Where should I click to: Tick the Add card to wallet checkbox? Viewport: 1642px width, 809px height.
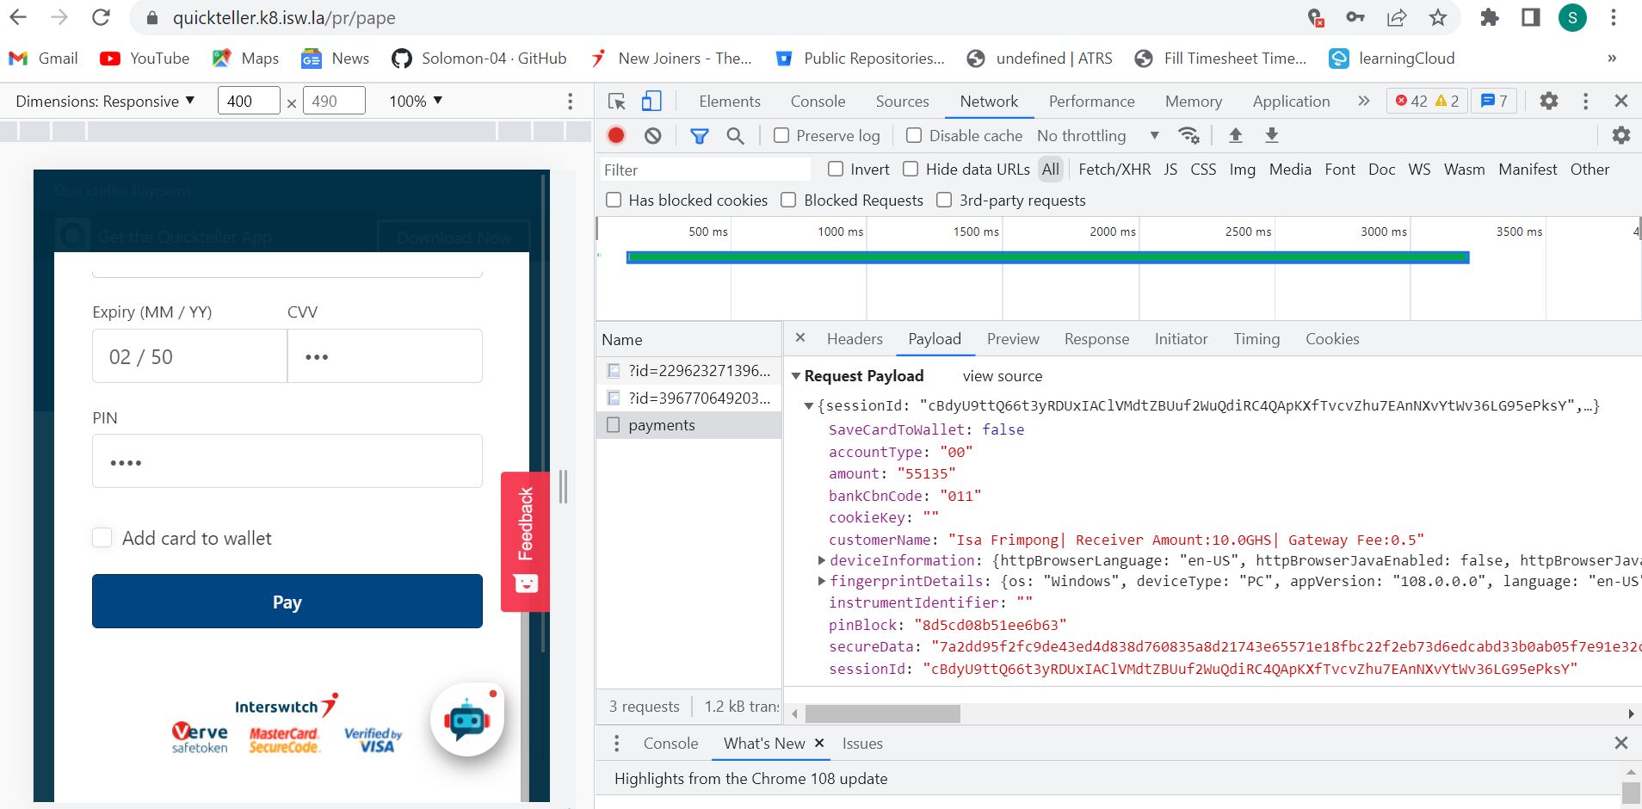[102, 538]
